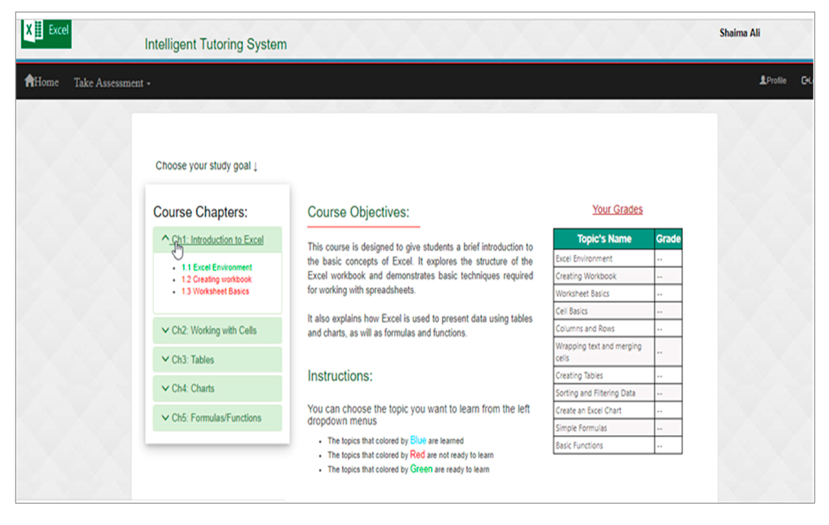Click the Home house icon
The height and width of the screenshot is (525, 829).
[29, 81]
